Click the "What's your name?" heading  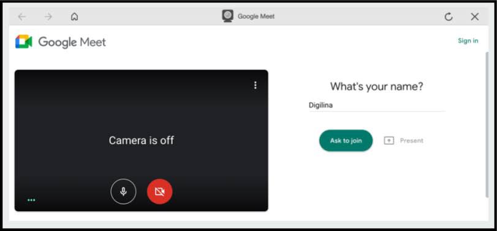click(x=376, y=86)
